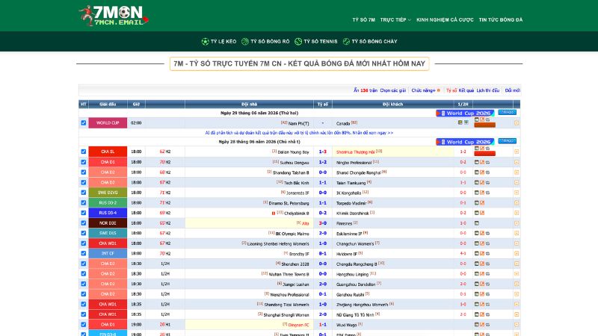
Task: Uncheck the INT CF Brondby IF checkbox
Action: pos(84,253)
